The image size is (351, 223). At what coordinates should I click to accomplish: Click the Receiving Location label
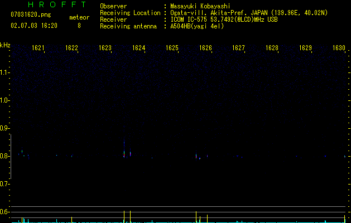click(130, 13)
